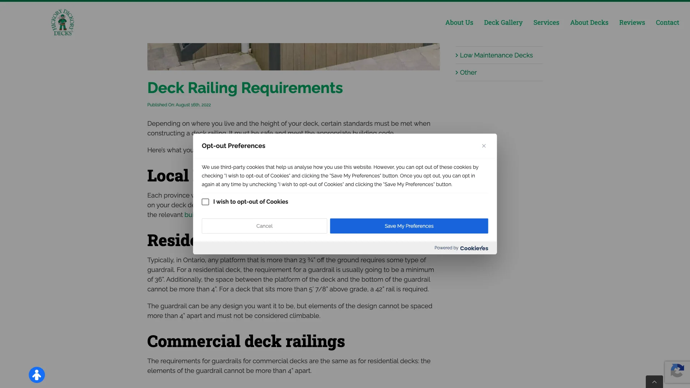
Task: Click the Hickory Dickory Decks logo
Action: pyautogui.click(x=62, y=22)
